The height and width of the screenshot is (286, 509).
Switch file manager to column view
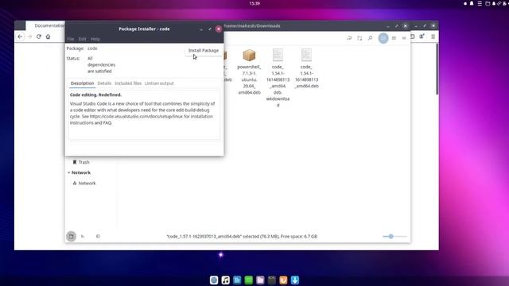(x=404, y=38)
